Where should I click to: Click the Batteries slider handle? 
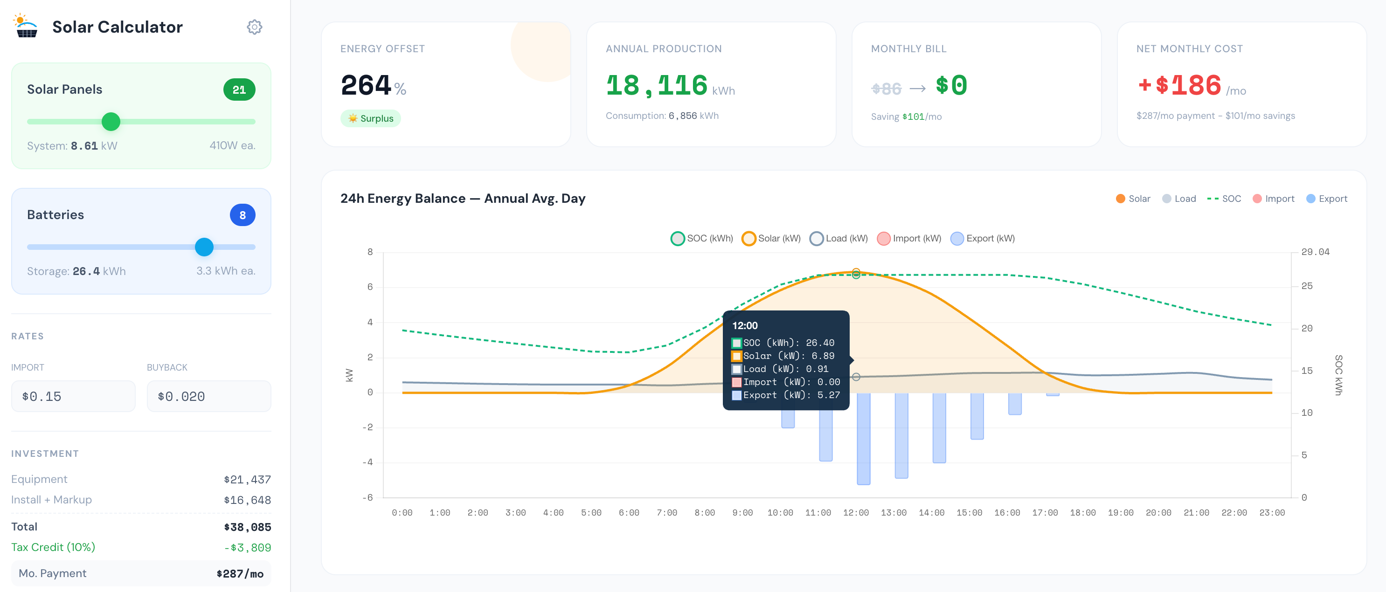204,248
